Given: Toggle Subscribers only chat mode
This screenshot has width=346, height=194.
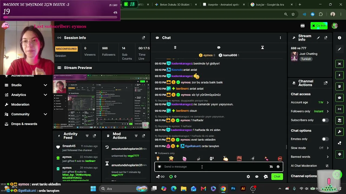Looking at the screenshot, I should point(325,120).
